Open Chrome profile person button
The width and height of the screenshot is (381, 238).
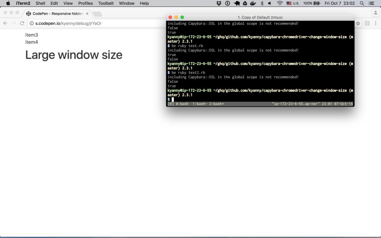[375, 13]
